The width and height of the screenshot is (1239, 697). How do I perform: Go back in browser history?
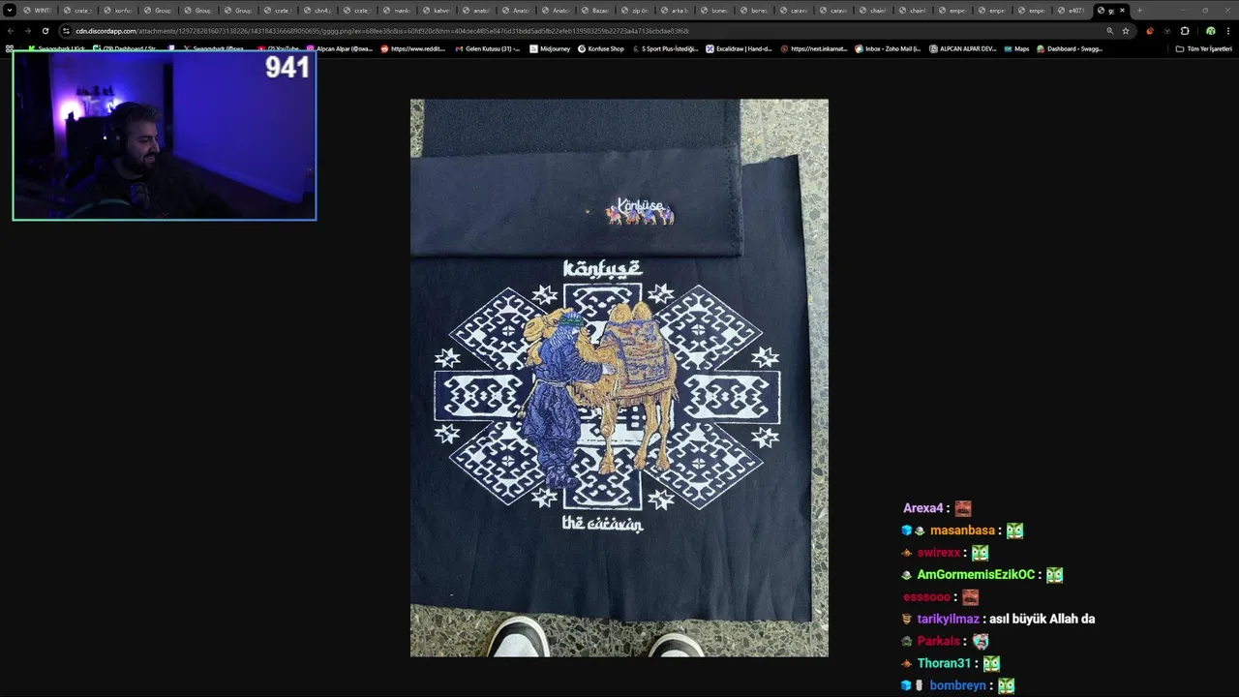(10, 31)
